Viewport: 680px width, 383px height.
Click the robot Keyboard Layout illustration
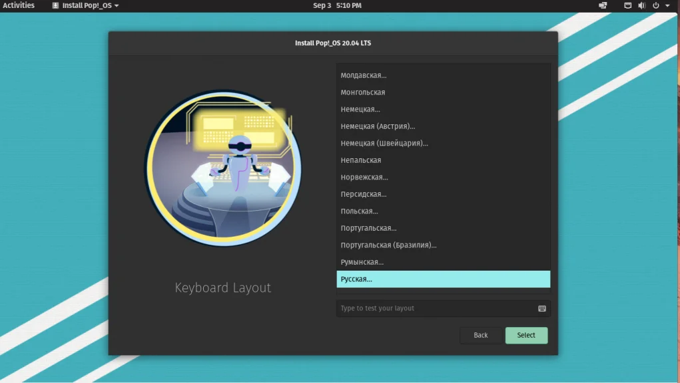click(x=223, y=168)
